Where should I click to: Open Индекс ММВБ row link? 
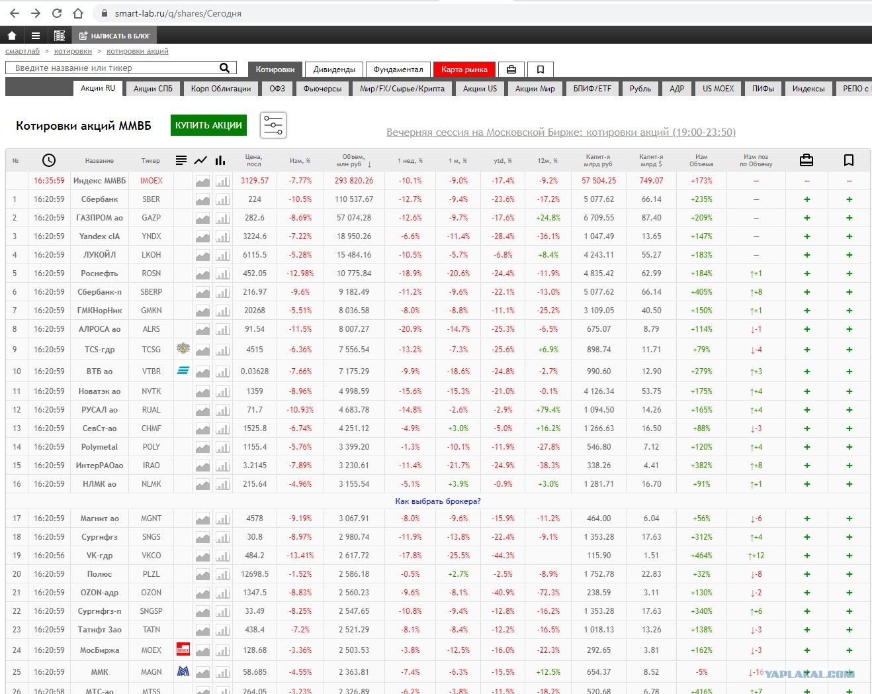[99, 181]
